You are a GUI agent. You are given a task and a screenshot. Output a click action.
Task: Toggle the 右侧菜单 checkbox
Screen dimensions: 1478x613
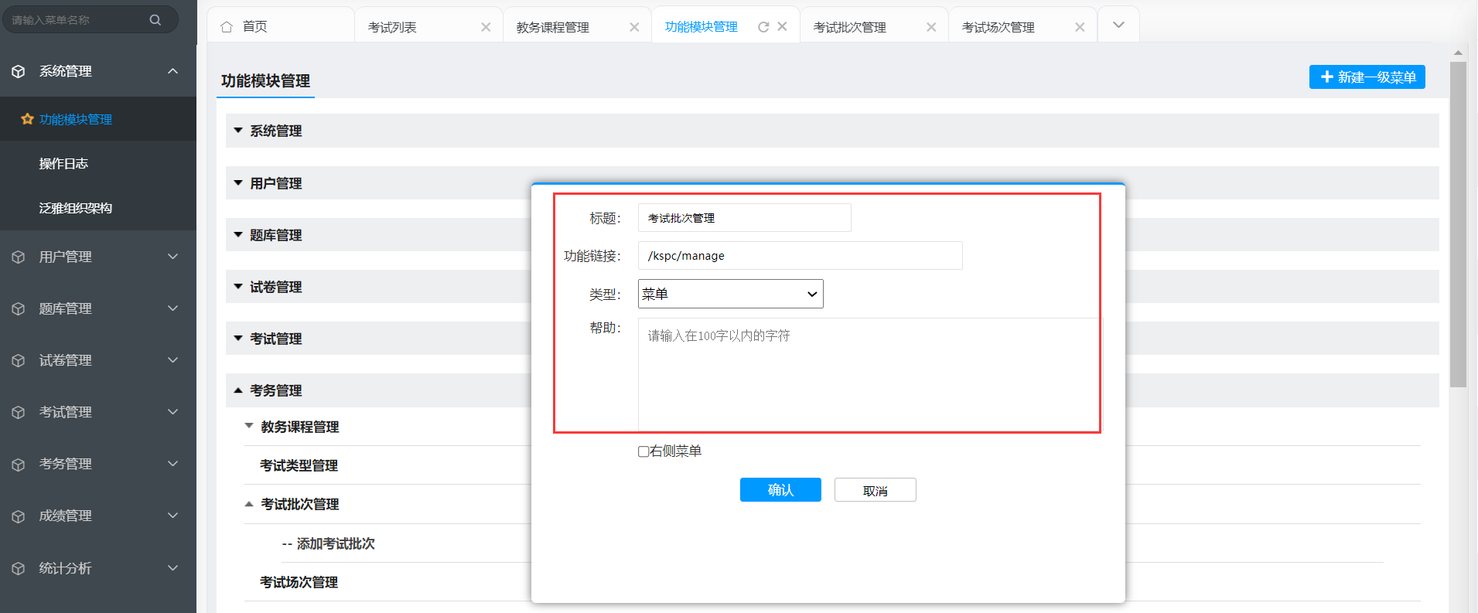click(x=643, y=451)
